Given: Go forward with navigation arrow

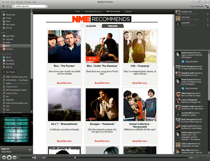Looking at the screenshot, I should tap(8, 6).
